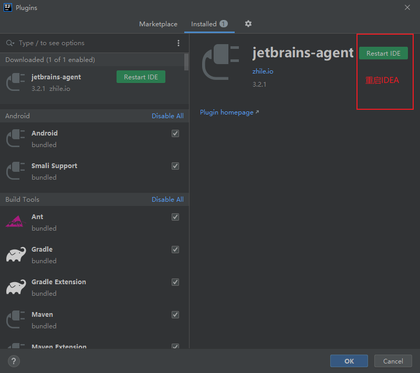Toggle the Maven plugin checkbox
This screenshot has width=420, height=373.
(175, 315)
